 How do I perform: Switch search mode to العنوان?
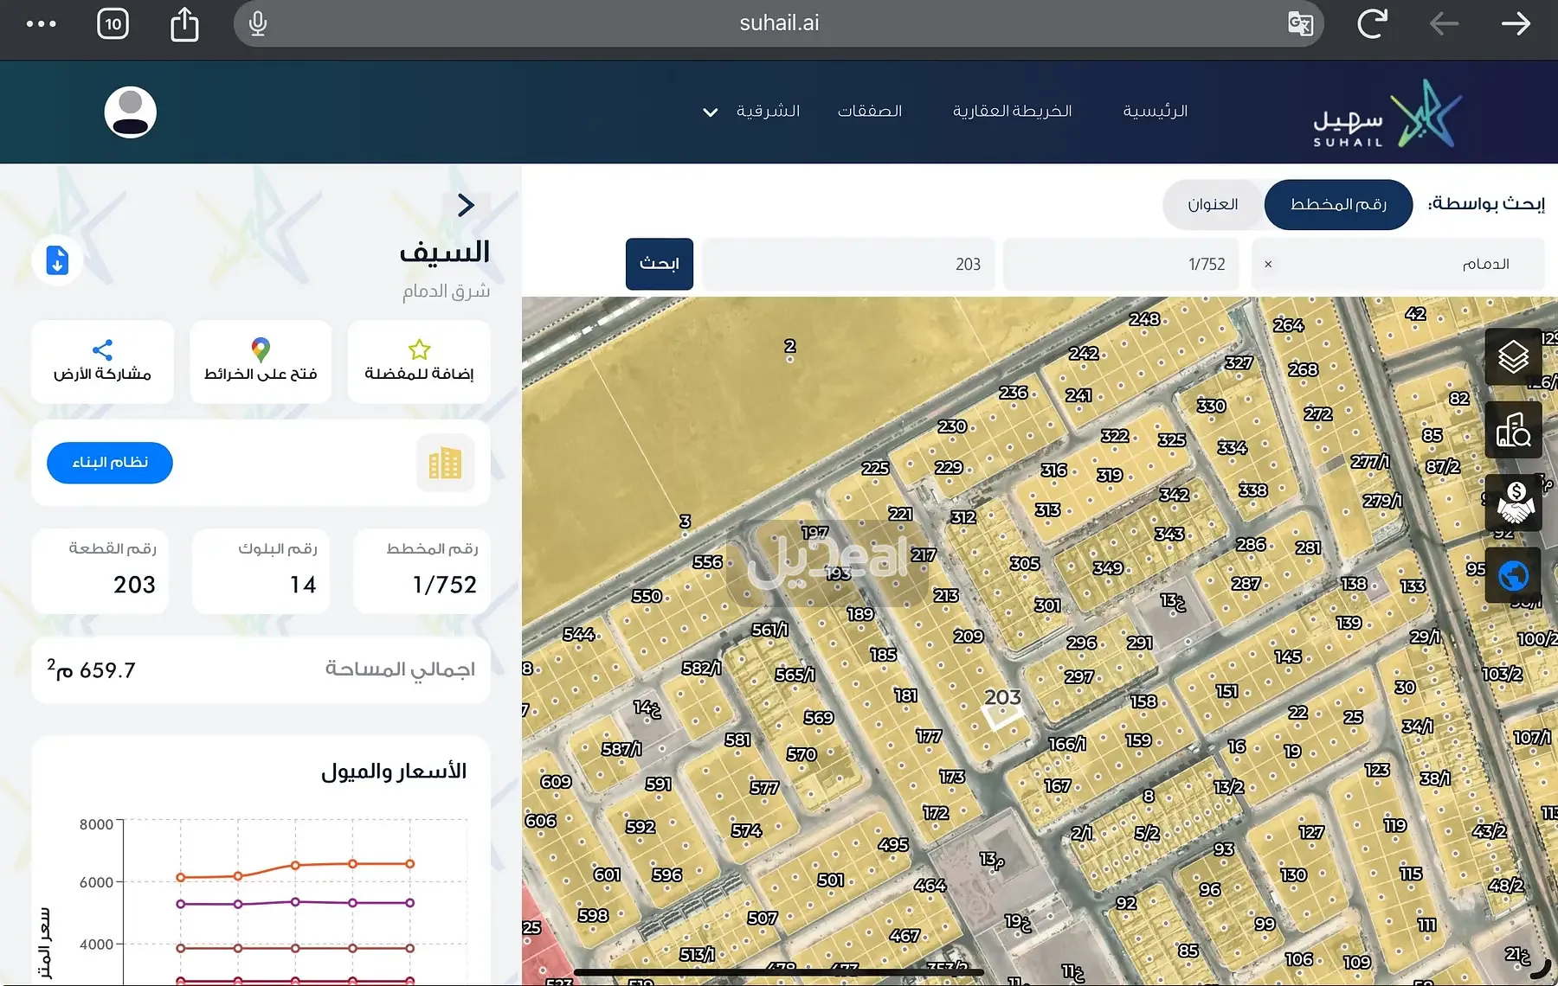(x=1212, y=205)
